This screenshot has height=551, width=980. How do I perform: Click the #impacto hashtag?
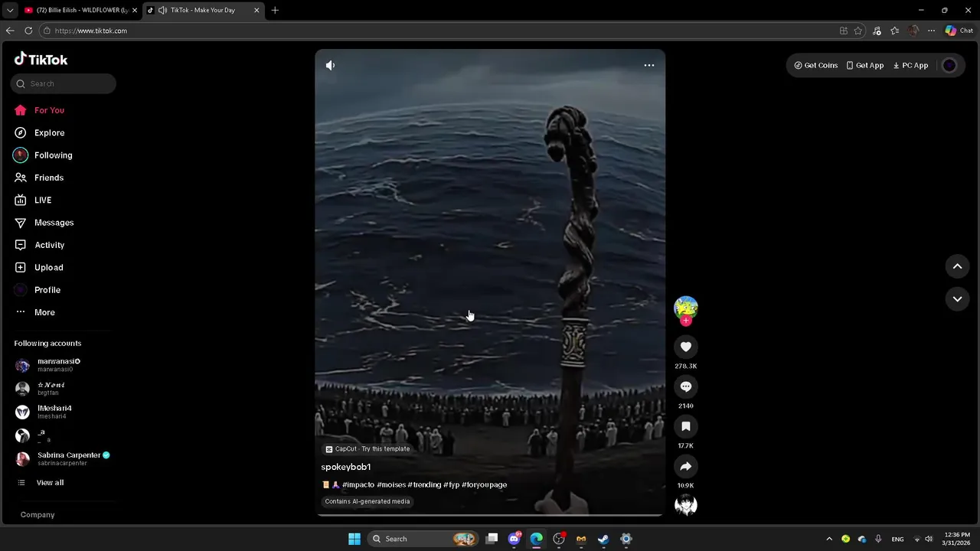358,484
